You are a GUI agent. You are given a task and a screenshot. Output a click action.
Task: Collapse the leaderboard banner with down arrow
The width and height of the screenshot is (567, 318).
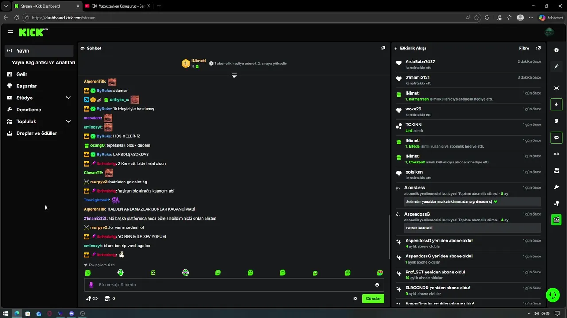234,76
